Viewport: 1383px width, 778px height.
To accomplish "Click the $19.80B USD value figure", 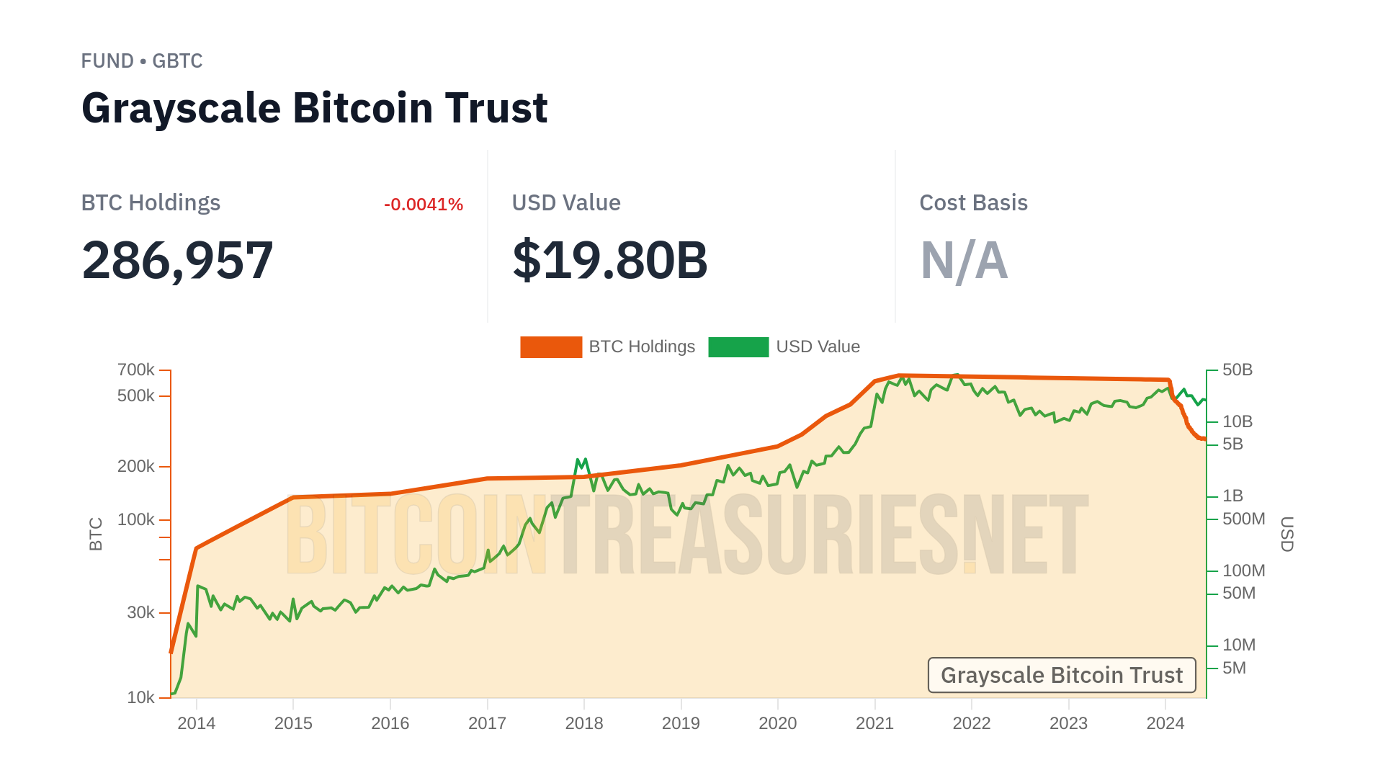I will pyautogui.click(x=610, y=260).
